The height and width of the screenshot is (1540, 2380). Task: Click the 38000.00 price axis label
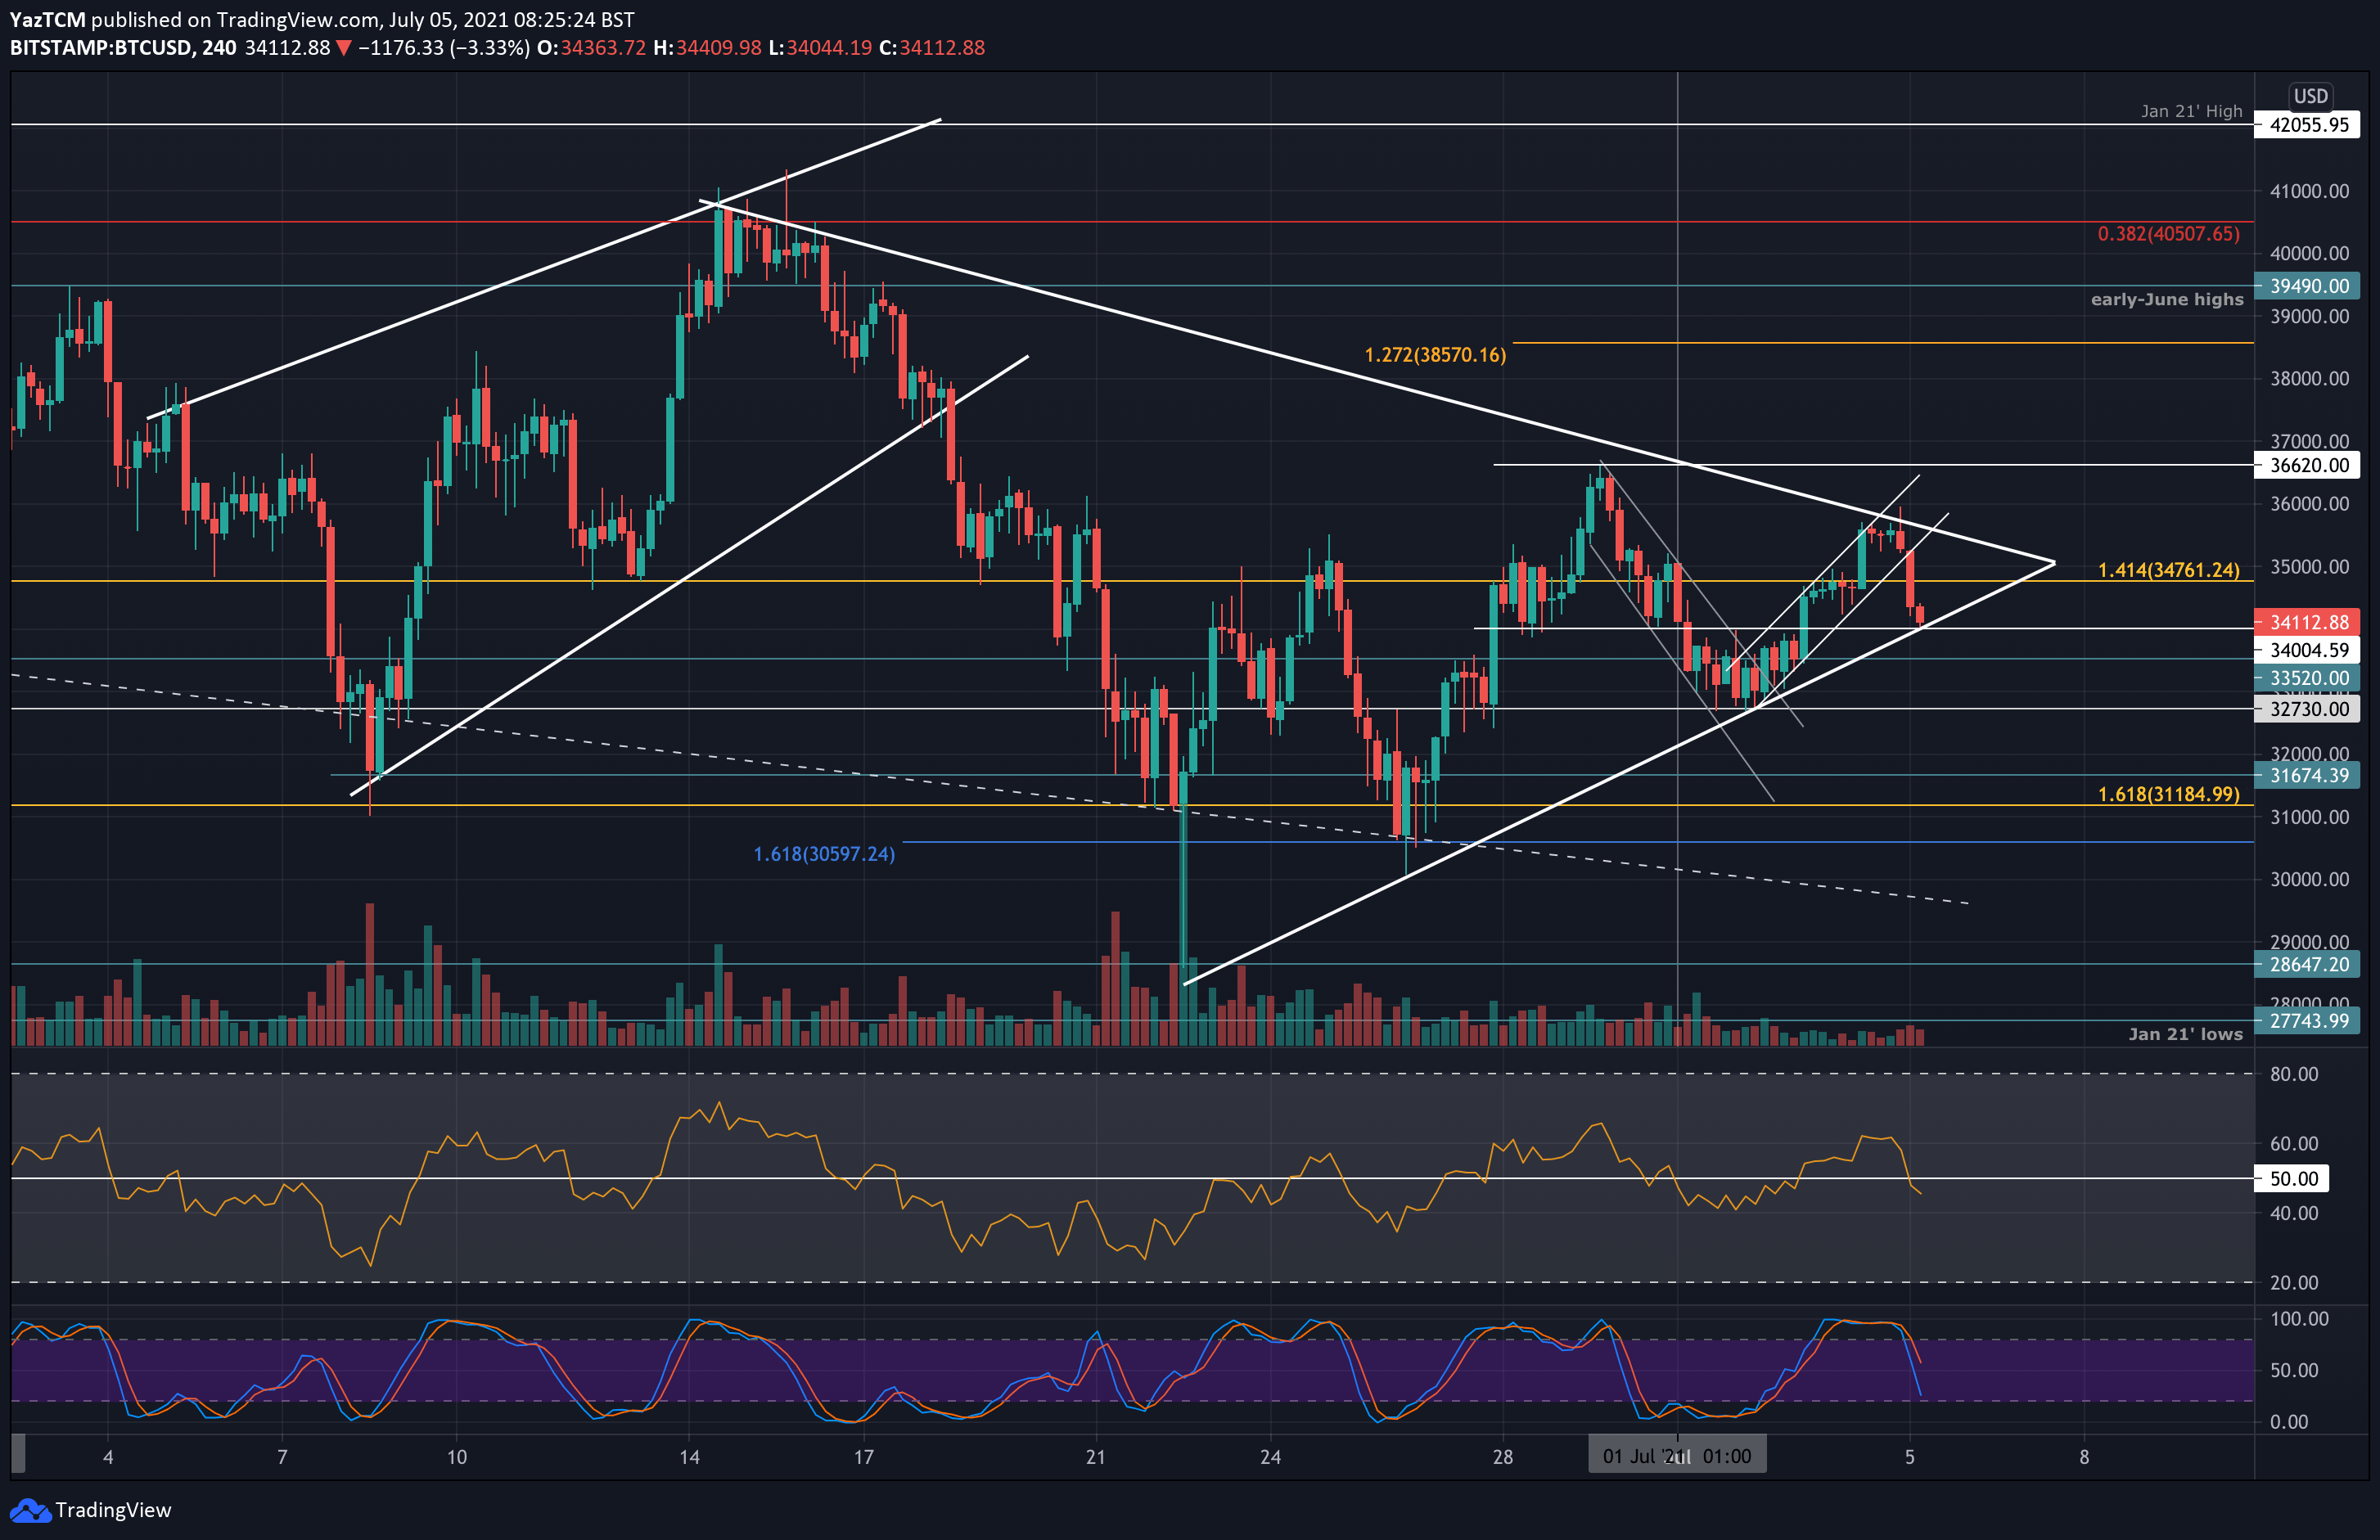pyautogui.click(x=2309, y=378)
